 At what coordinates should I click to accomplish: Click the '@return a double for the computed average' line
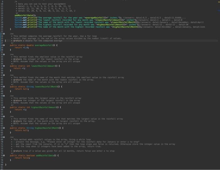[x=37, y=41]
